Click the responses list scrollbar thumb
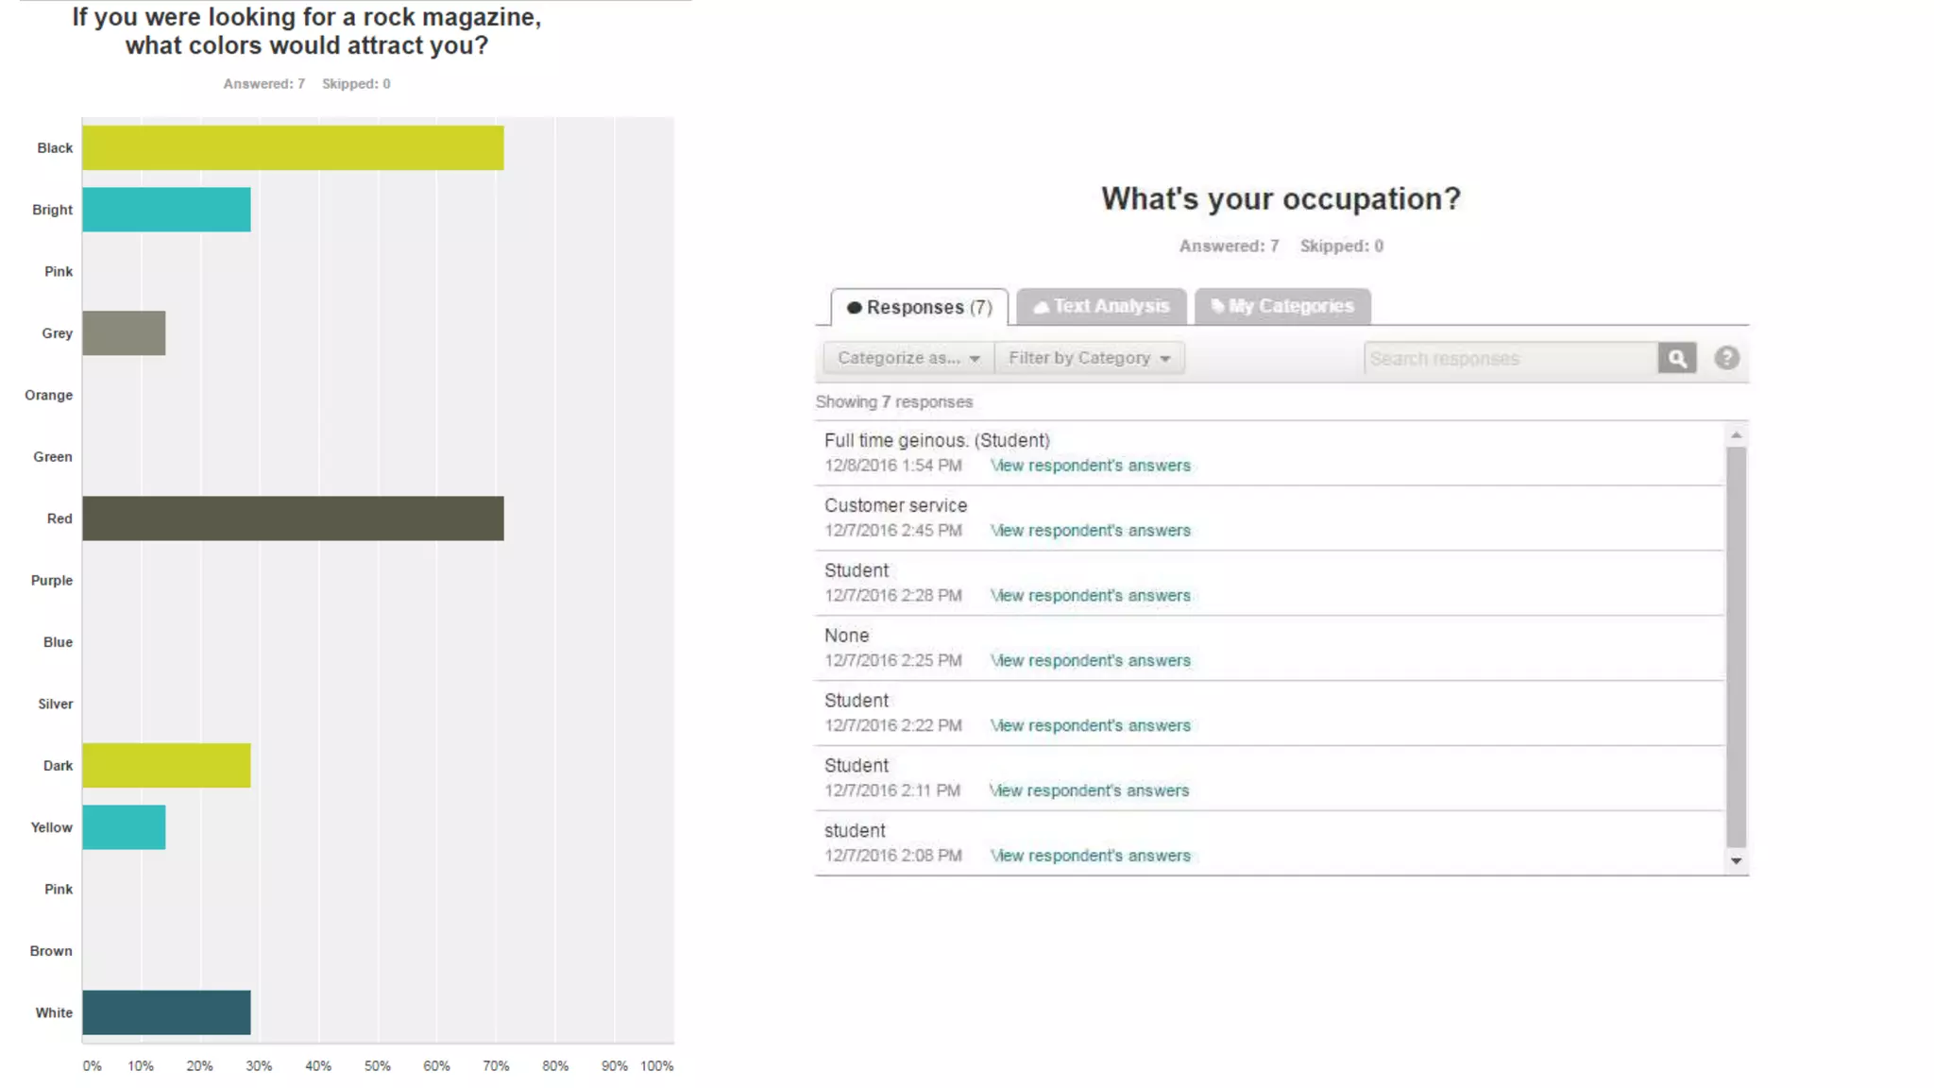The image size is (1934, 1088). pyautogui.click(x=1736, y=647)
